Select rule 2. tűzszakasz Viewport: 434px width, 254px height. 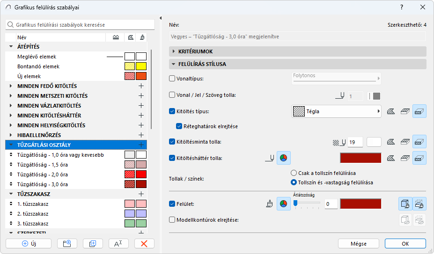[x=76, y=214]
